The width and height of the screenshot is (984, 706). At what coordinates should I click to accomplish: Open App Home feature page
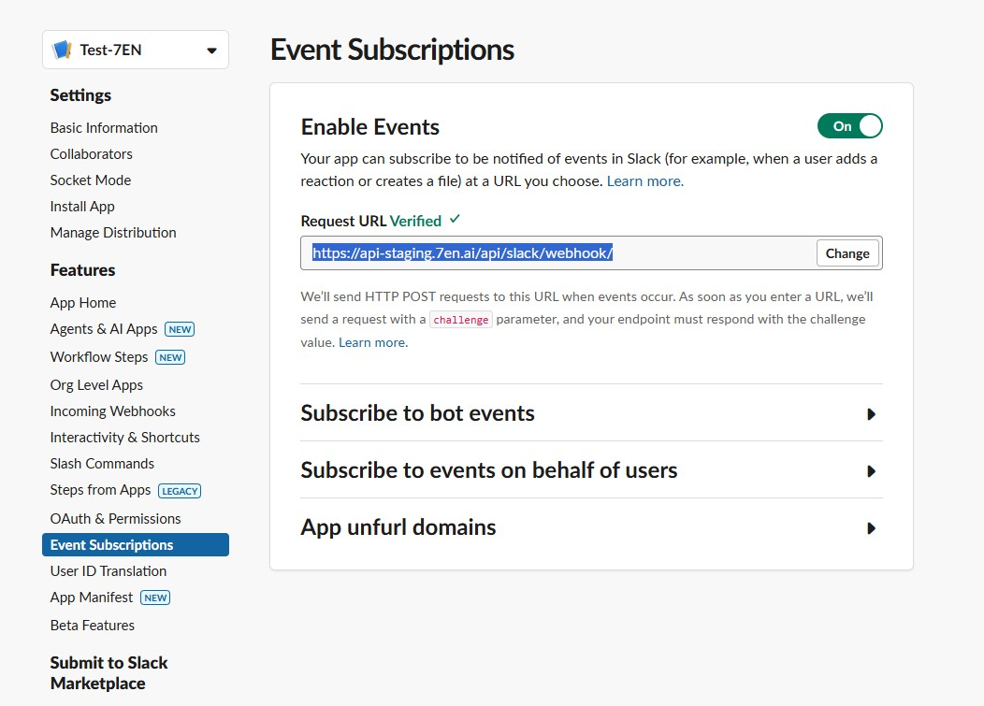tap(83, 303)
